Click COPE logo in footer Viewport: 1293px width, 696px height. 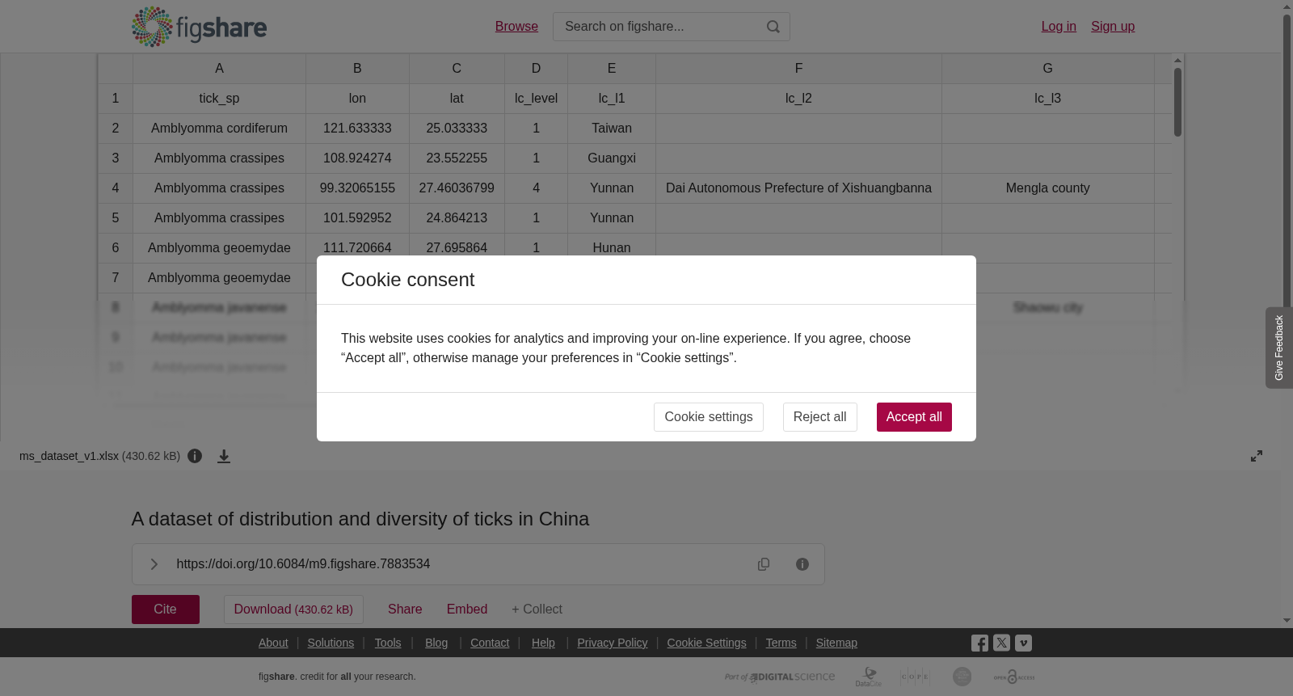[x=915, y=677]
